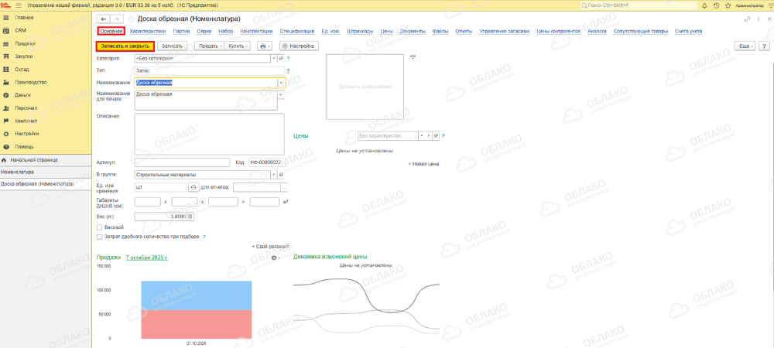Open the В группе open-item icon
Screen dimensions: 774x348
[x=281, y=175]
